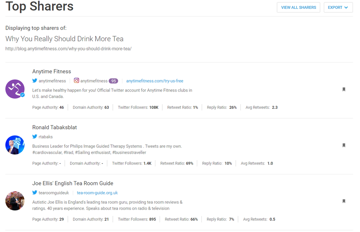Open the rtabaks Twitter handle
Image resolution: width=360 pixels, height=232 pixels.
coord(46,137)
